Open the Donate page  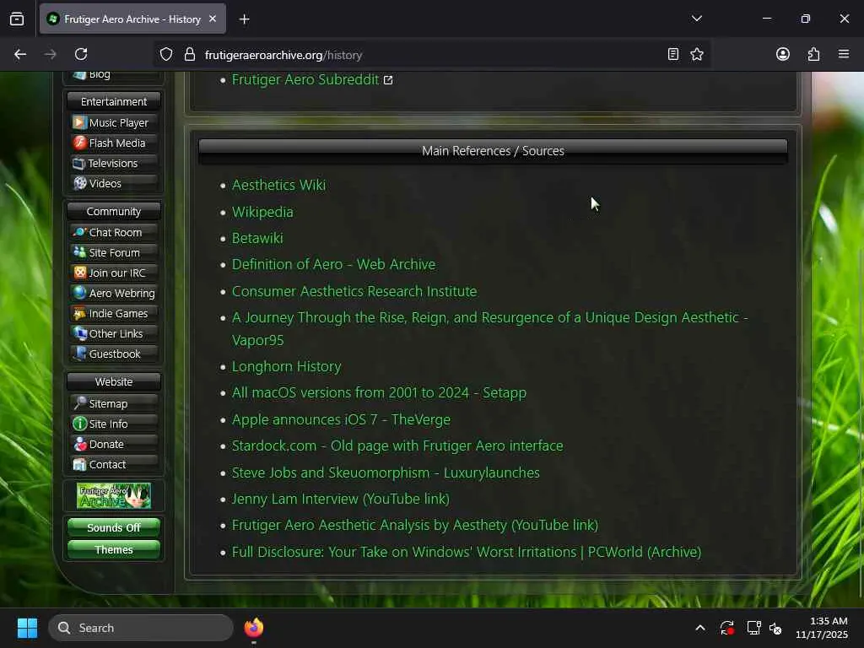click(x=114, y=444)
